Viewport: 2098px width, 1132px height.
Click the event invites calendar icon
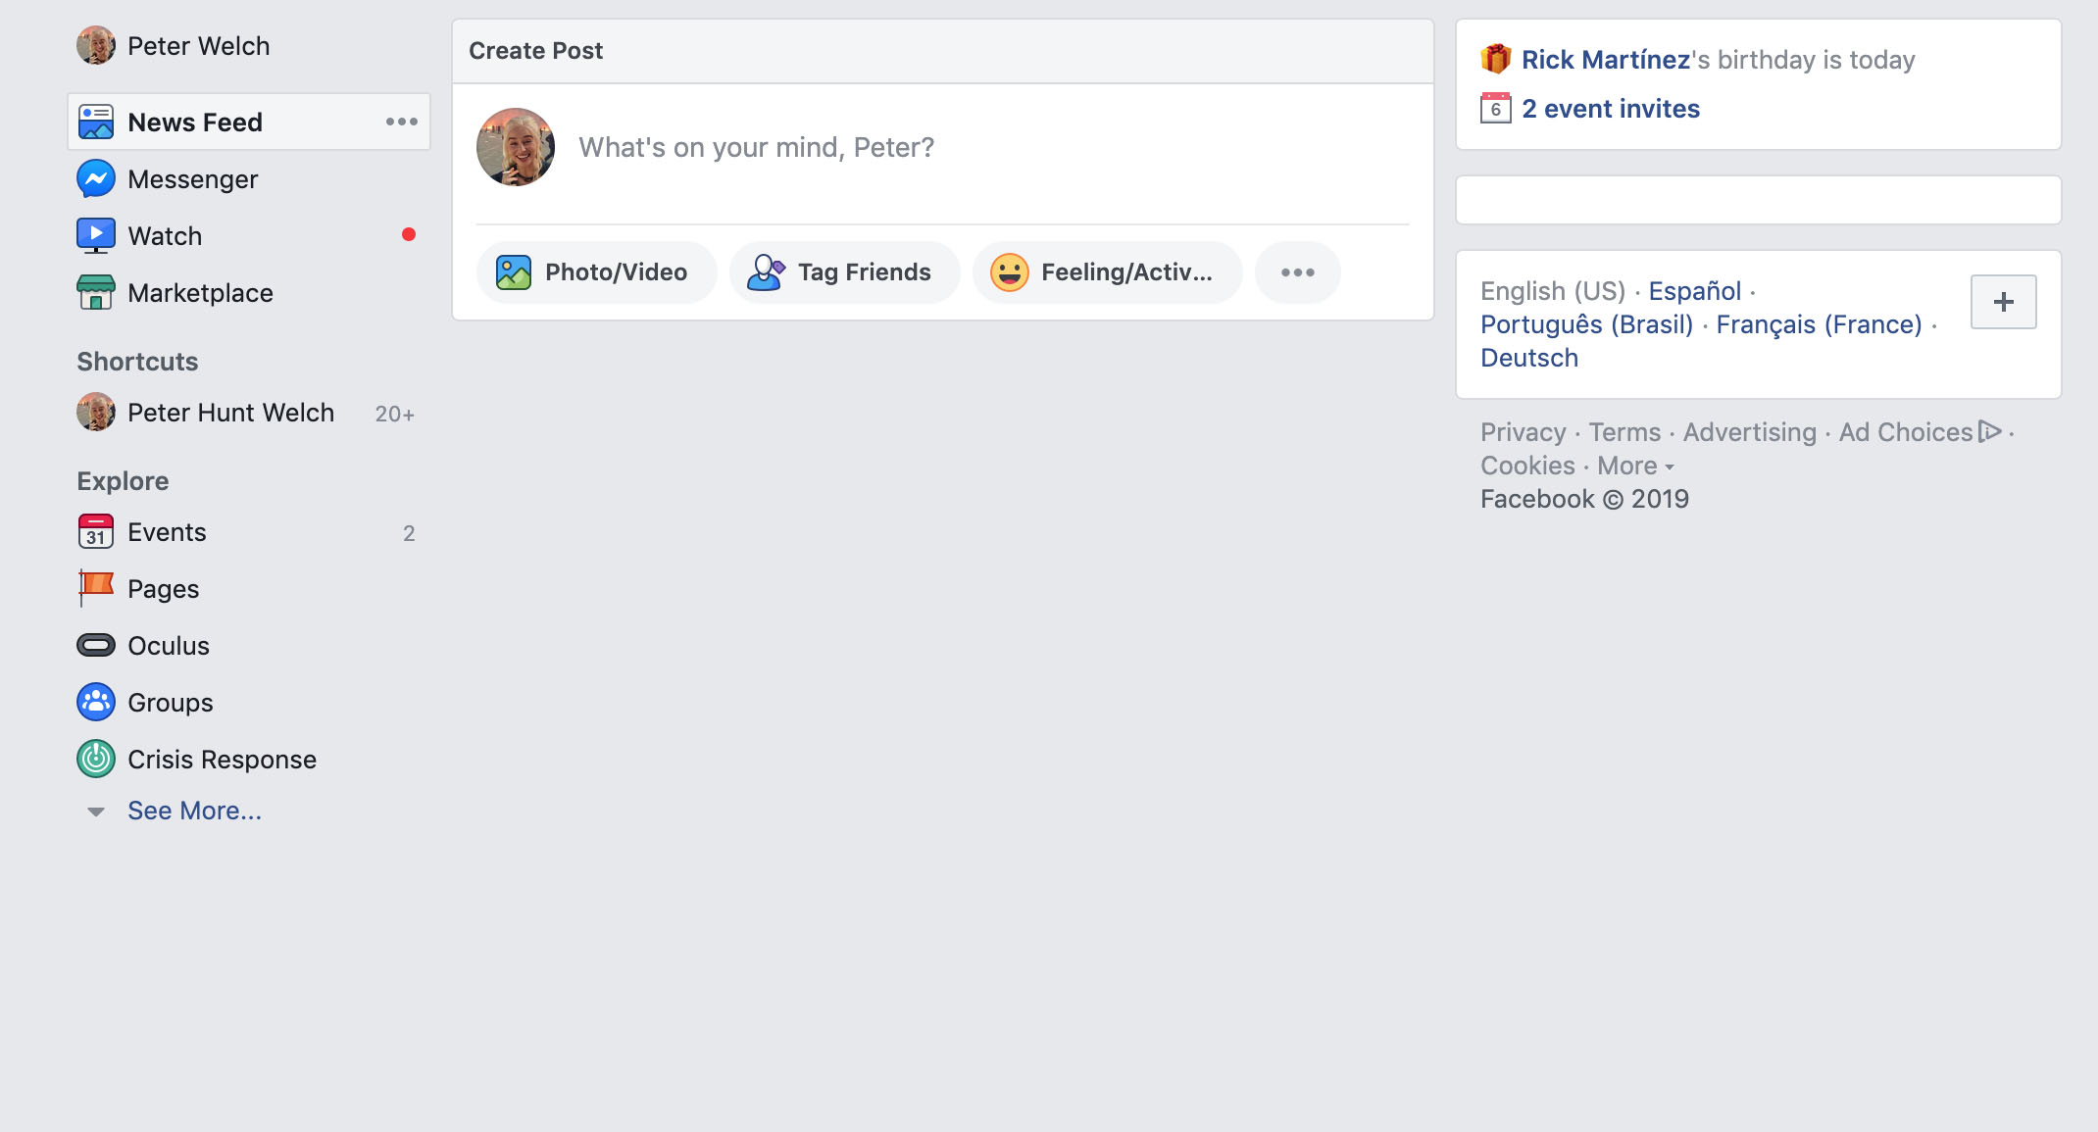pos(1496,108)
